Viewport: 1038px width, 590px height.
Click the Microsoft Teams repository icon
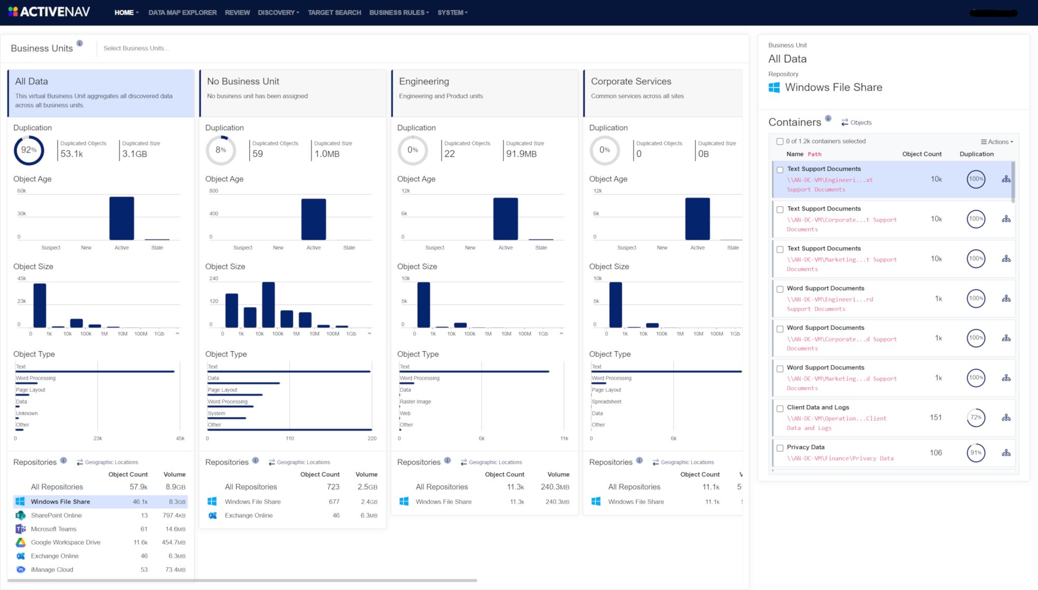pyautogui.click(x=21, y=529)
